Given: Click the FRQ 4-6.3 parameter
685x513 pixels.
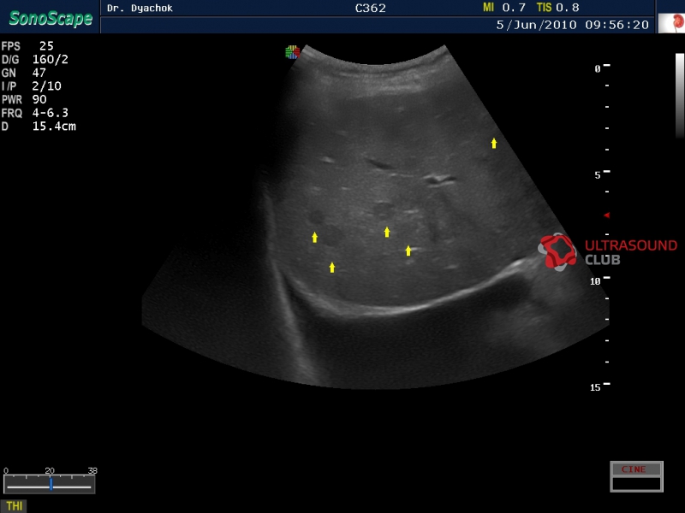Looking at the screenshot, I should [x=35, y=113].
